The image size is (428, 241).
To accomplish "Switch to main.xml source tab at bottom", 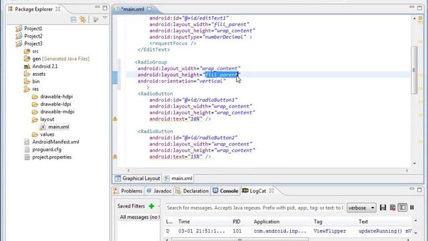I will 179,179.
